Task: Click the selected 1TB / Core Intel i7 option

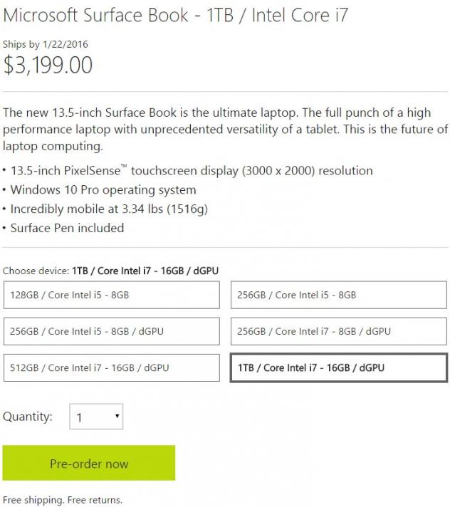Action: tap(339, 368)
